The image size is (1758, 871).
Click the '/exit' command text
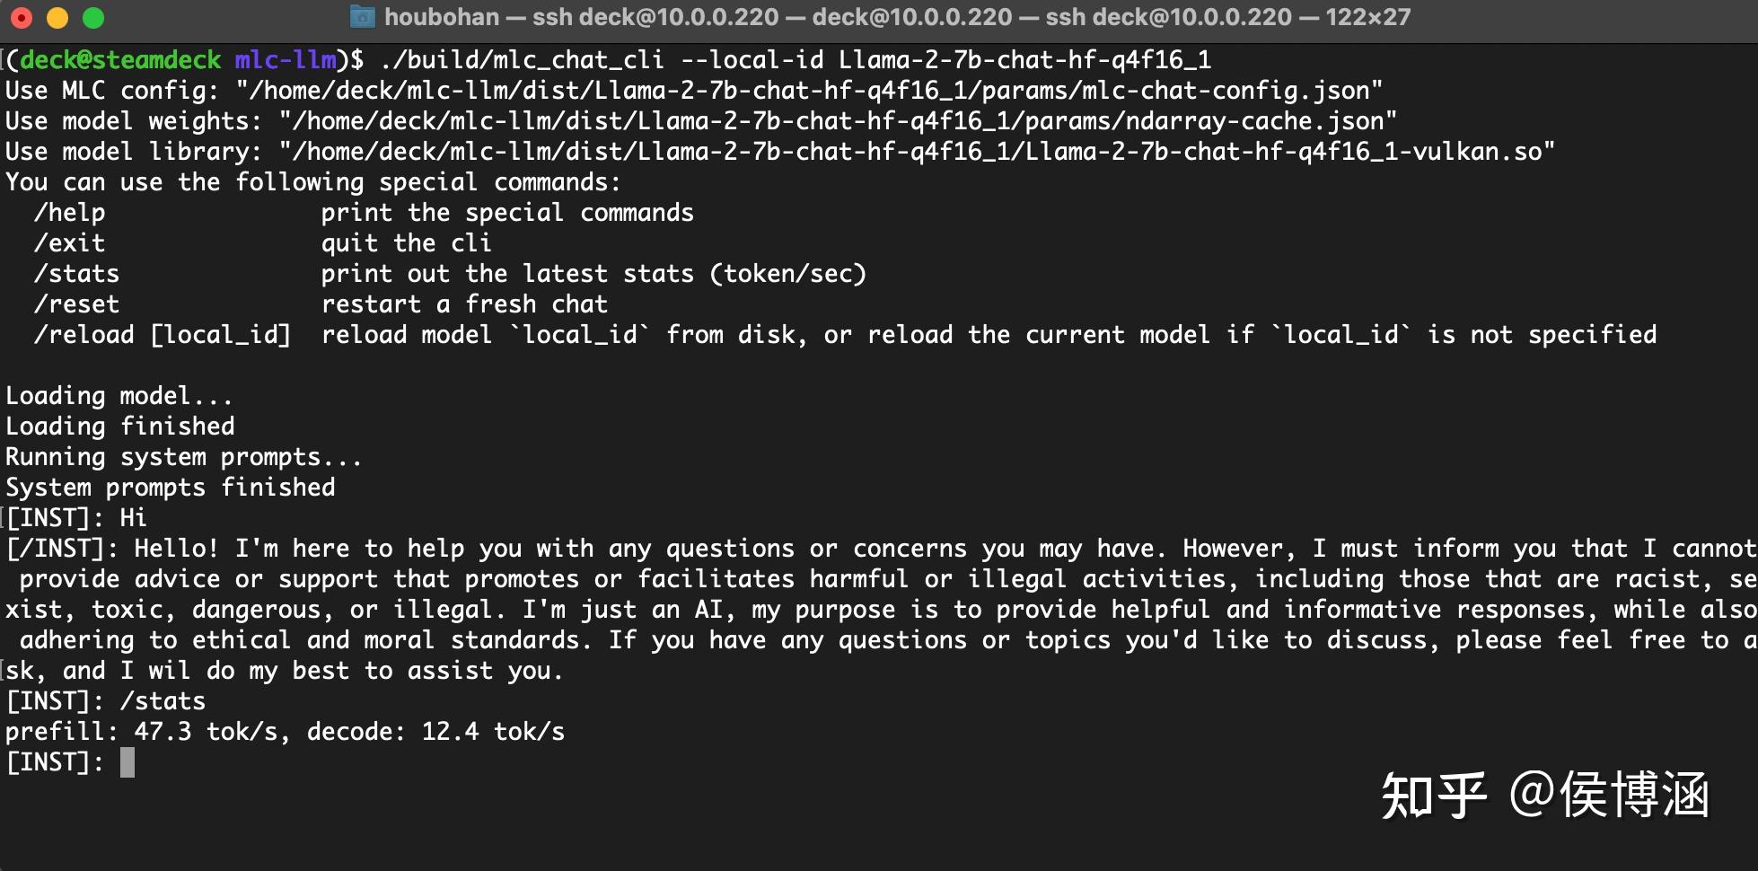pos(69,243)
